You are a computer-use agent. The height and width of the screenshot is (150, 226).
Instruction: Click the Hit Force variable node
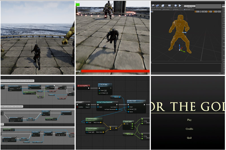pos(128,134)
